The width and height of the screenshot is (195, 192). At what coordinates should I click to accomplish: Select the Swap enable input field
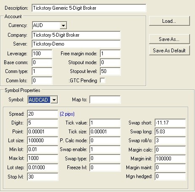pyautogui.click(x=105, y=149)
